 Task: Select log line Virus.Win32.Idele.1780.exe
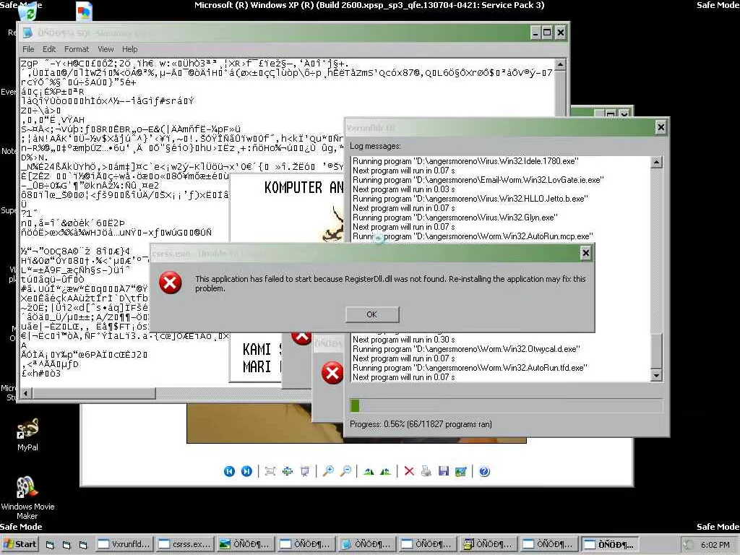(x=465, y=161)
